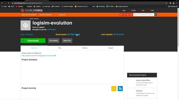Open the blue RSS feed icon
The height and width of the screenshot is (100, 179).
tap(120, 89)
